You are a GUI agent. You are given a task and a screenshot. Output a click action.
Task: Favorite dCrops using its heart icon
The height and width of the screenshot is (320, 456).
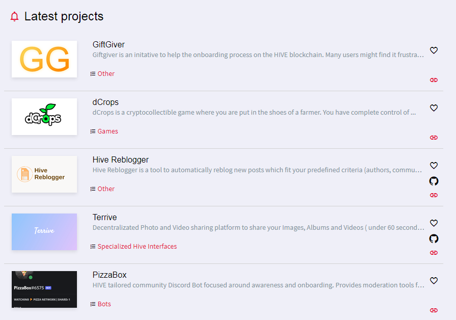pyautogui.click(x=434, y=108)
